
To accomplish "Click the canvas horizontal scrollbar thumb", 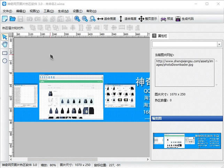I will (x=62, y=159).
